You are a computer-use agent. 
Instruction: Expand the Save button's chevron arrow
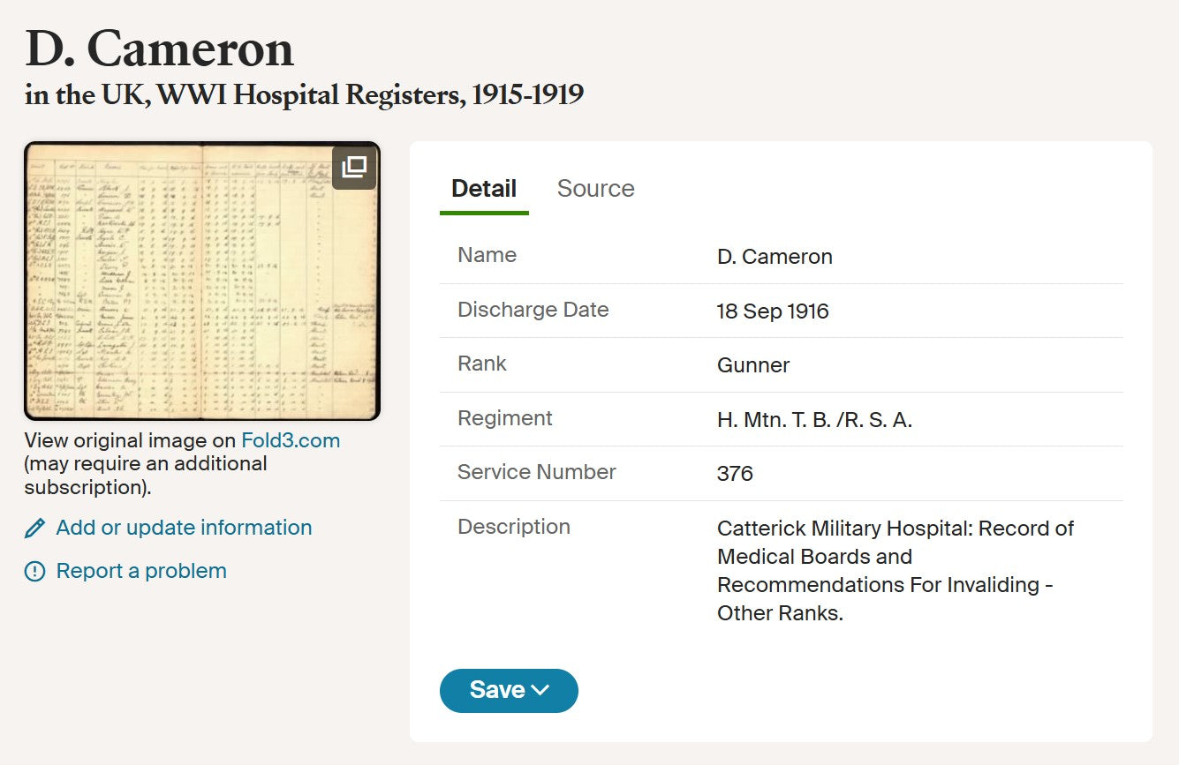540,690
